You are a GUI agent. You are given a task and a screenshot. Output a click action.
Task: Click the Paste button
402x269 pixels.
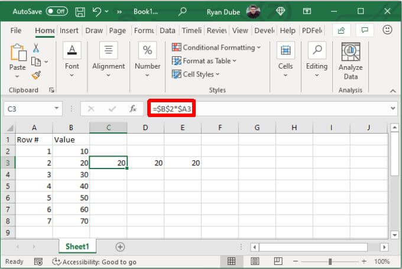17,61
